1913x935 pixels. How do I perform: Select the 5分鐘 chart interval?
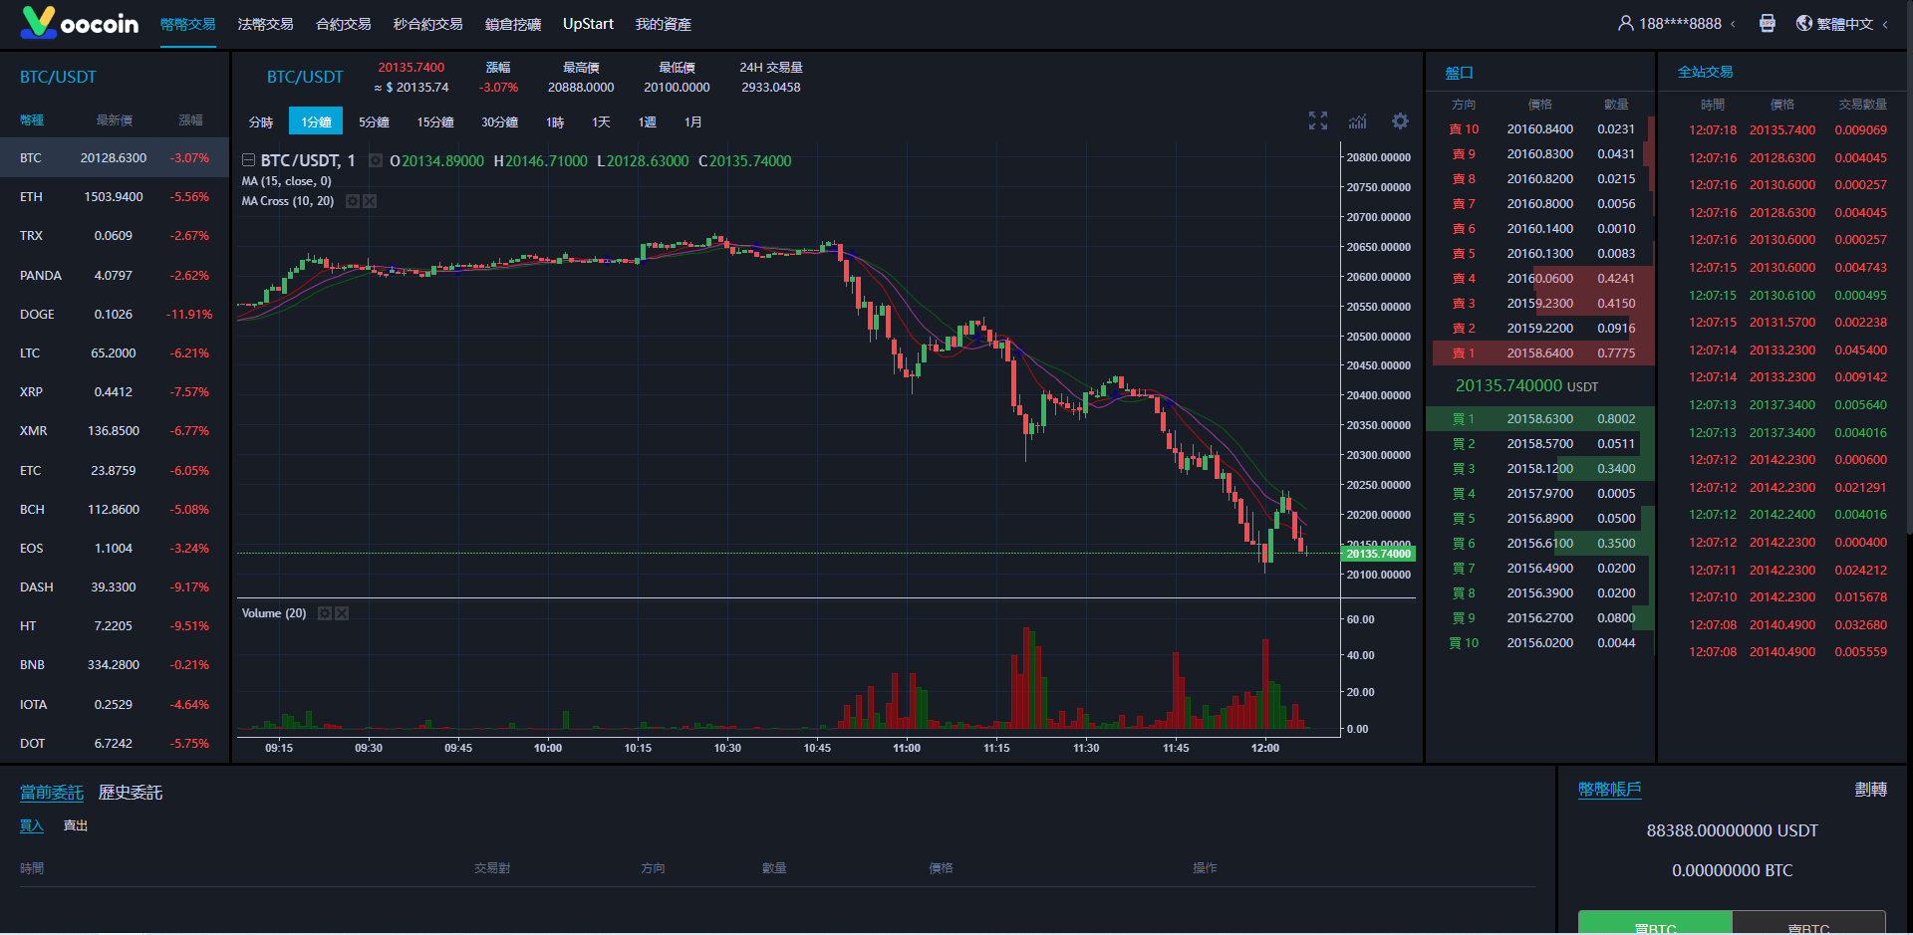[374, 122]
